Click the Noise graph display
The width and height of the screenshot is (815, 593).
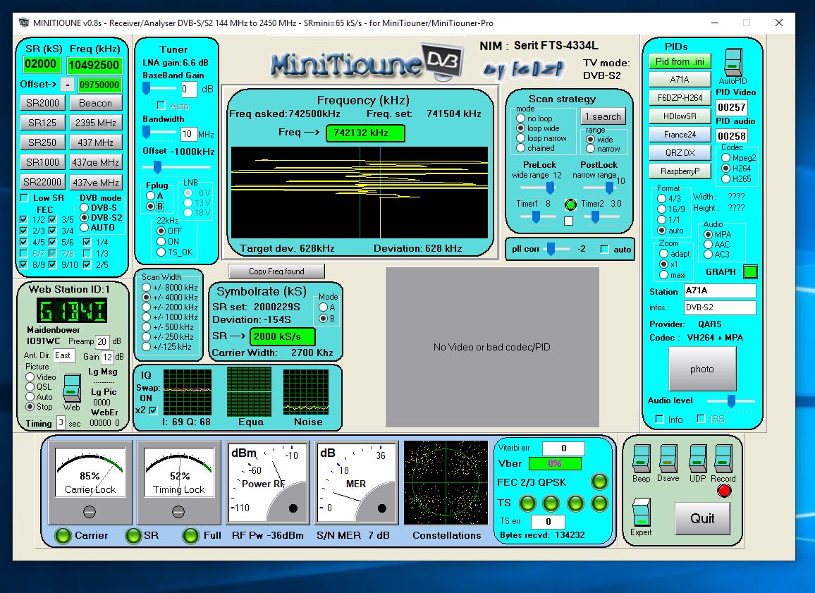[x=306, y=392]
